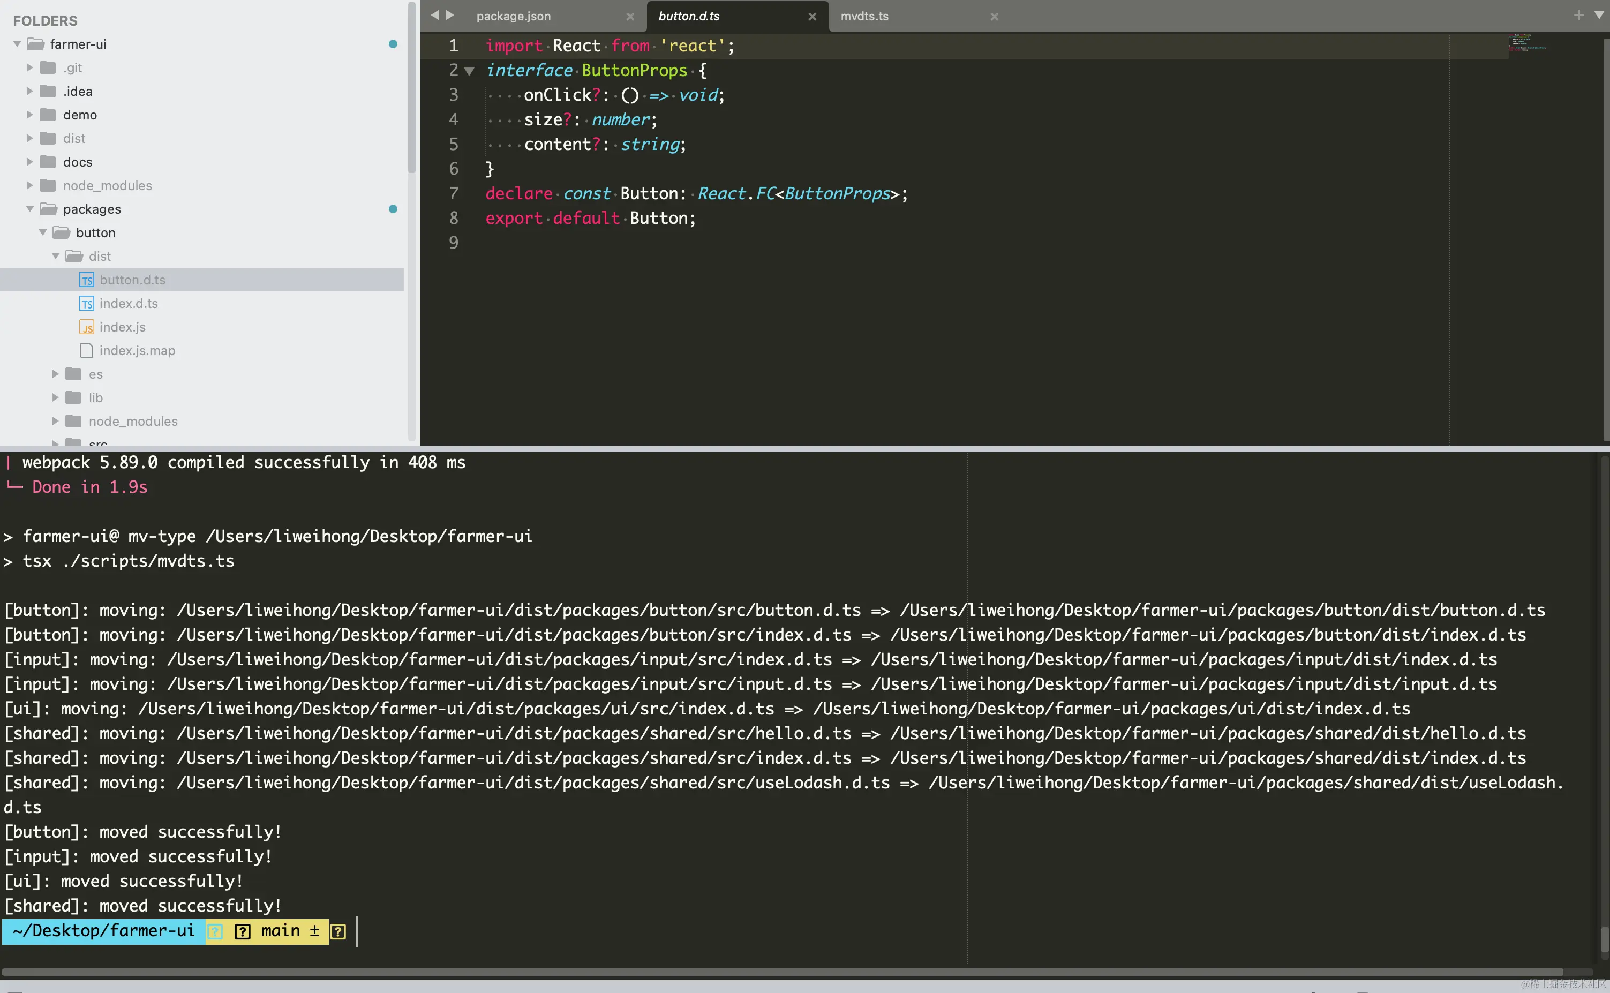Click the lib folder icon

coord(73,398)
